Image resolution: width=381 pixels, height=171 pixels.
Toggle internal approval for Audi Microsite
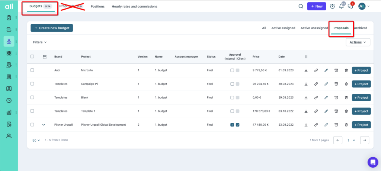click(232, 70)
